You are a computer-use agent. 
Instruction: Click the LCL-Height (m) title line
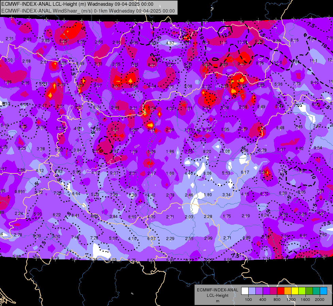point(77,4)
